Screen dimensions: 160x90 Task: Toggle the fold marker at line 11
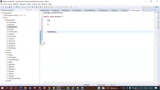click(x=43, y=32)
